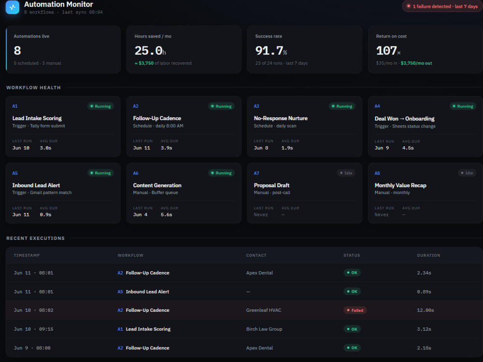
Task: Open the 1 failure detected alert badge
Action: (442, 6)
